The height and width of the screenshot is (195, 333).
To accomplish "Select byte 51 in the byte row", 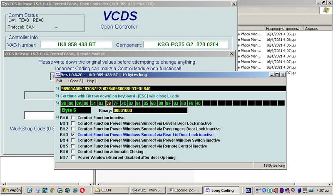I will click(93, 104).
